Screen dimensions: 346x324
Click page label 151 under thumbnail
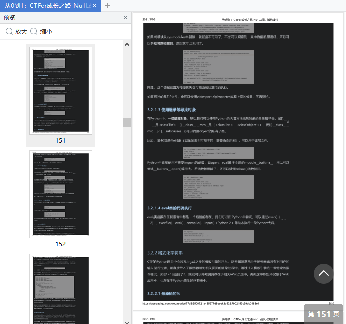(x=60, y=141)
